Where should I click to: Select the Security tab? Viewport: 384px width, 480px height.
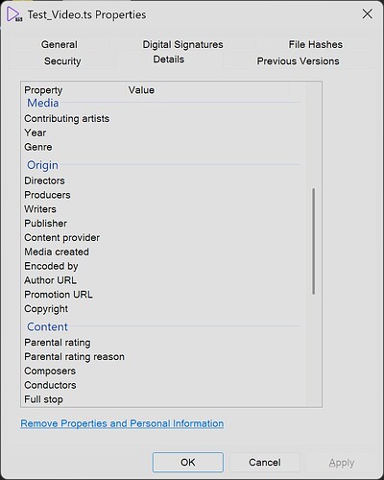click(62, 60)
